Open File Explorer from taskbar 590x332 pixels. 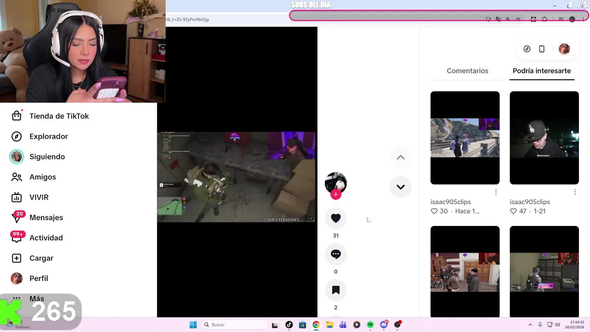tap(330, 325)
